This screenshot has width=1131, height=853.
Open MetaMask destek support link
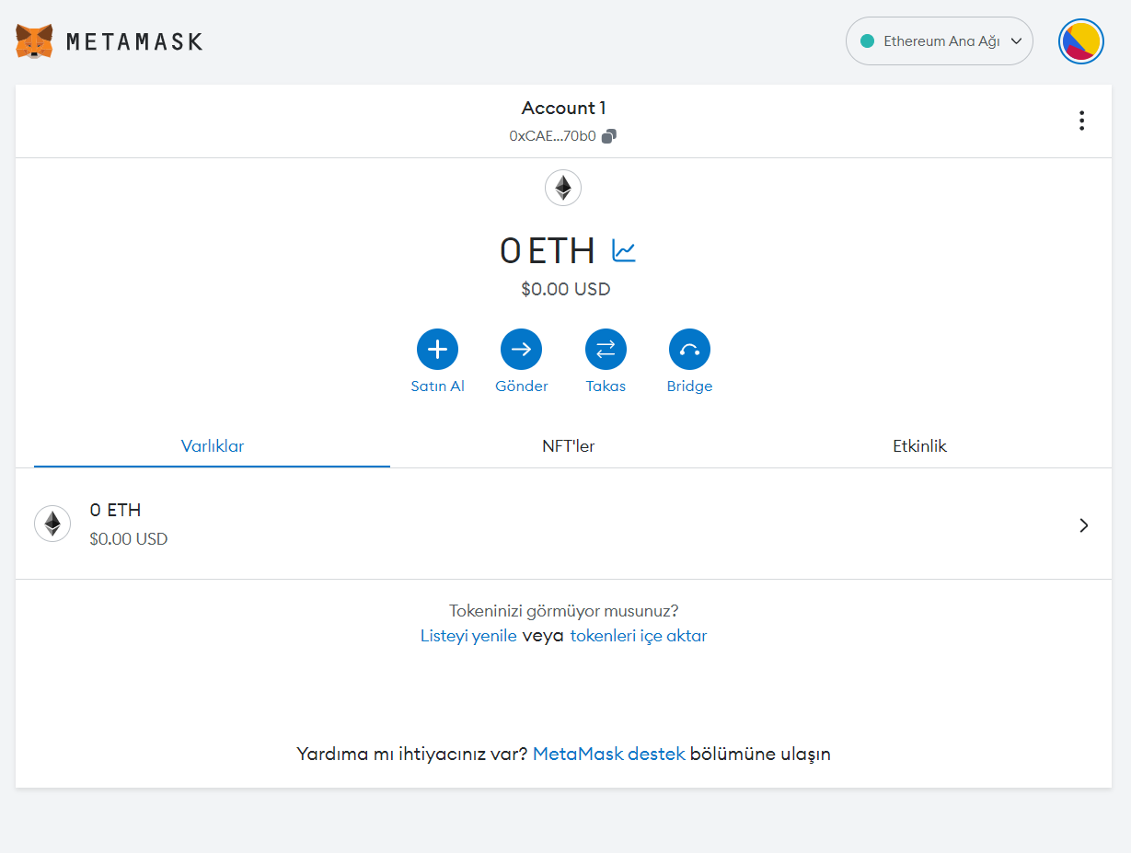coord(608,753)
